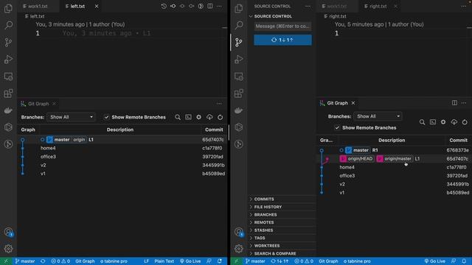Open repository settings in left Git Graph

[199, 117]
